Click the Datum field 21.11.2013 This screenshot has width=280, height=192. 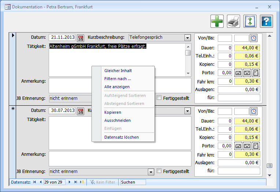pyautogui.click(x=62, y=37)
